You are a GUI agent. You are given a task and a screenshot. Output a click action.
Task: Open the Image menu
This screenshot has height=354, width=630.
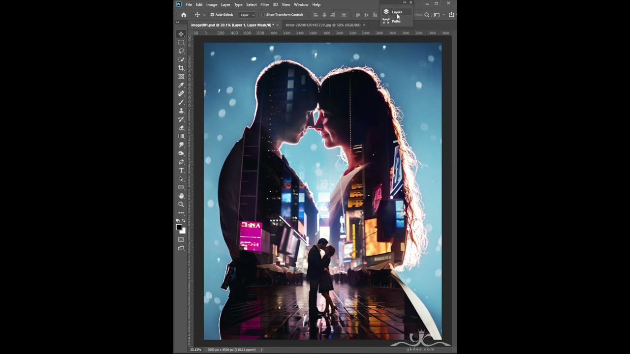pos(212,4)
